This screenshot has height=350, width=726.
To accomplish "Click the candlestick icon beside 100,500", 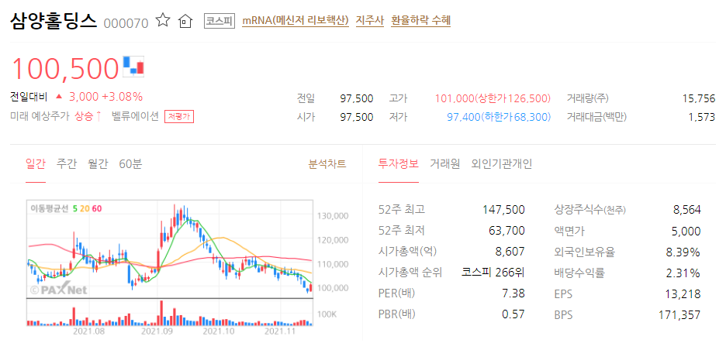I will [134, 65].
